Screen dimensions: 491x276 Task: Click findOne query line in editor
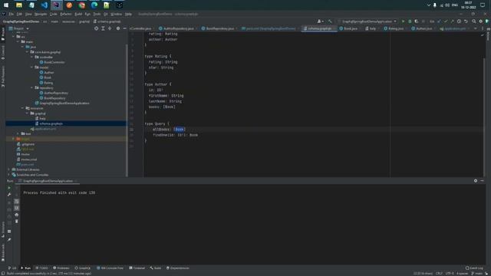coord(176,135)
